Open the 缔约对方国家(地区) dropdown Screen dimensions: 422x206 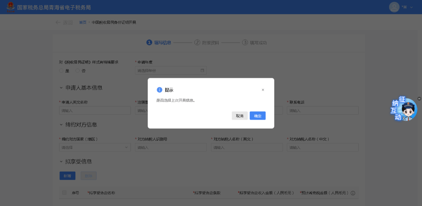pos(95,147)
